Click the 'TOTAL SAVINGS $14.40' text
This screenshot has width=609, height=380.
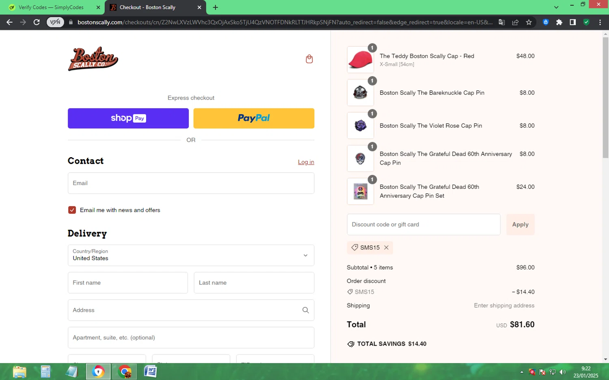(x=391, y=344)
